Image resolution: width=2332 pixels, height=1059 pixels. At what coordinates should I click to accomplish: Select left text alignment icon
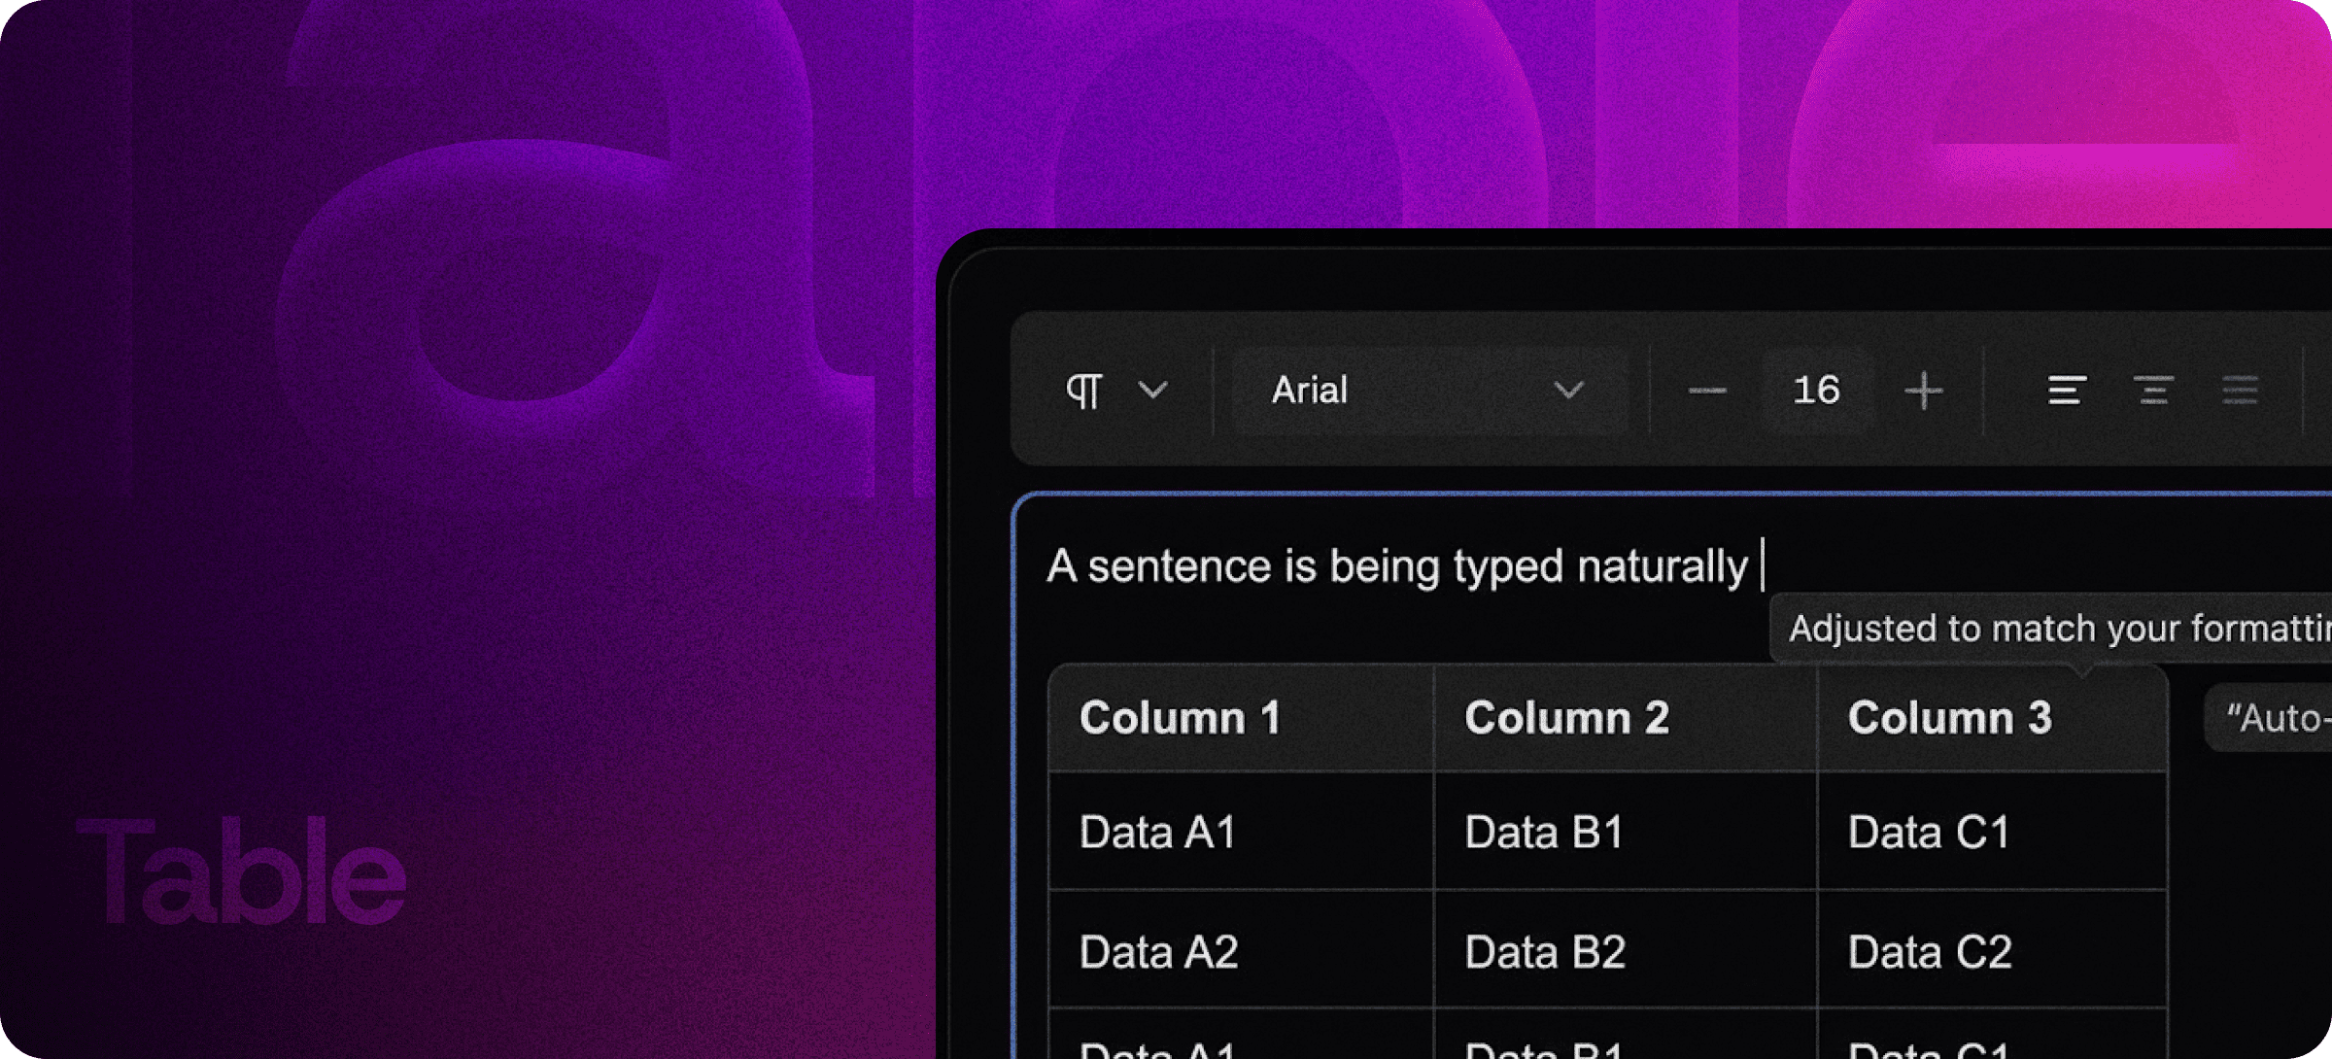(2066, 391)
